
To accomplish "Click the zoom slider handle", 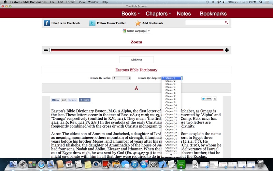I will pos(50,50).
